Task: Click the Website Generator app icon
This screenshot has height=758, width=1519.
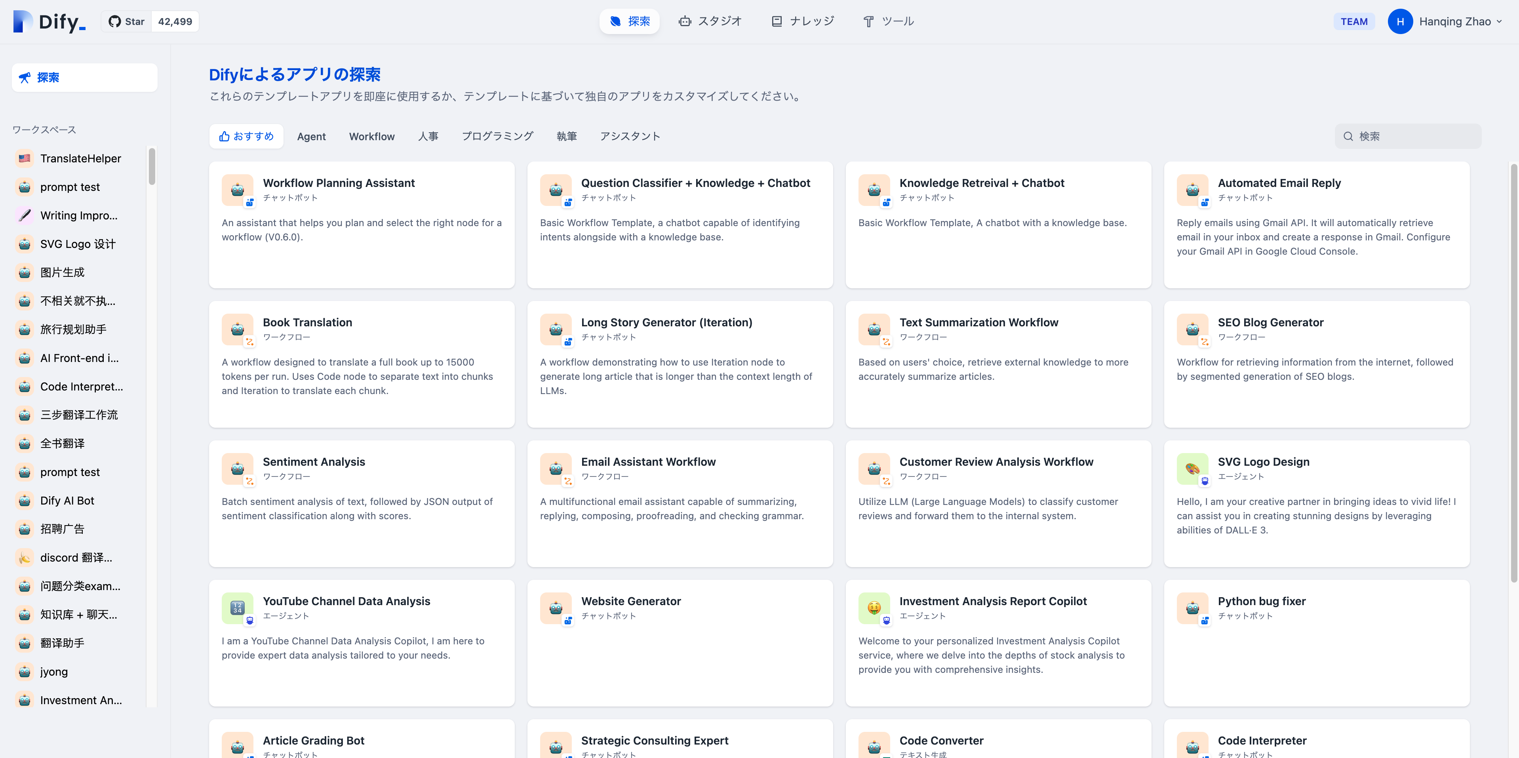Action: tap(556, 608)
